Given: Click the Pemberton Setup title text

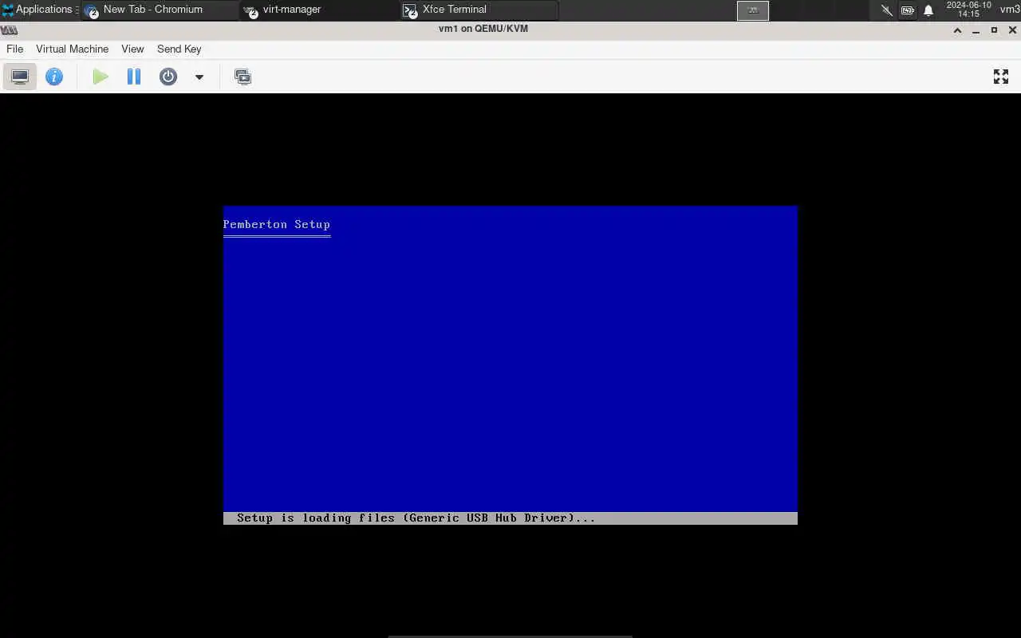Looking at the screenshot, I should pos(277,224).
